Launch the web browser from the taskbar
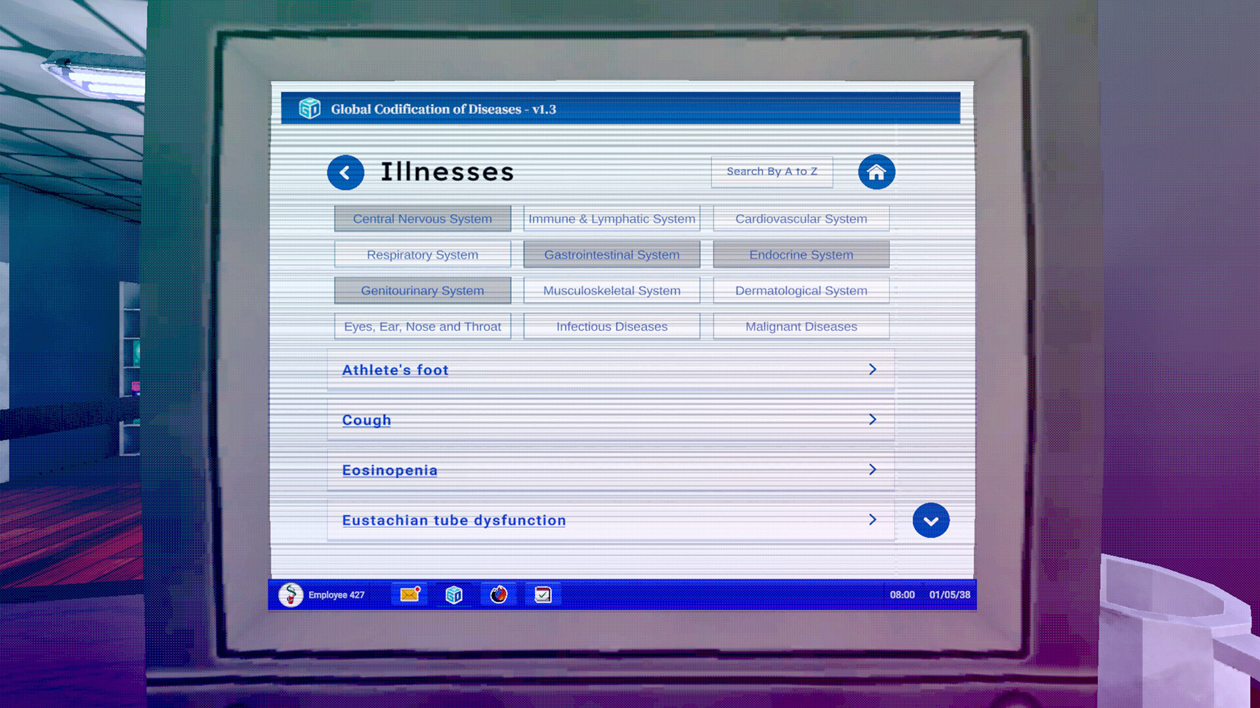Viewport: 1260px width, 708px height. pyautogui.click(x=498, y=595)
